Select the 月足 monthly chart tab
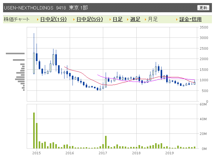Viewport: 215px width, 161px height. tap(153, 19)
